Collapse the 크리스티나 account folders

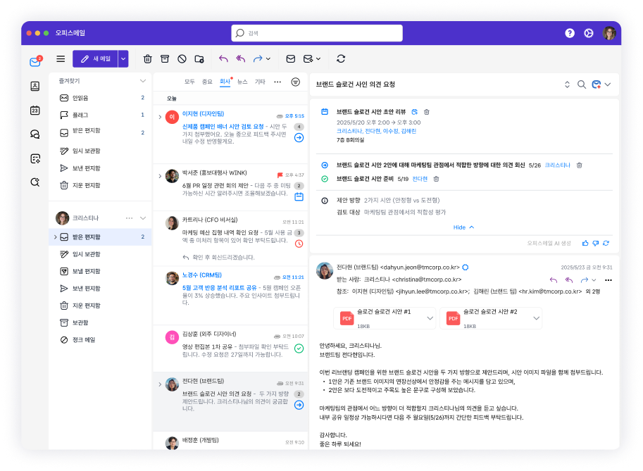[x=143, y=218]
